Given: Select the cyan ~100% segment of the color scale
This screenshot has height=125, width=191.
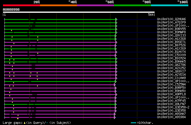Looking at the screenshot, I should [170, 5].
